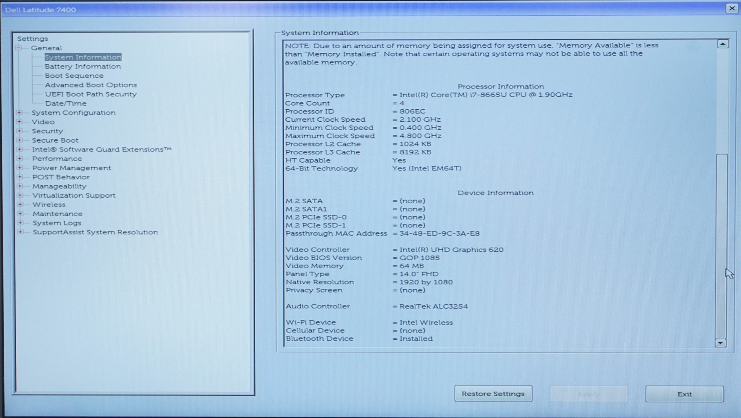This screenshot has height=418, width=741.
Task: Select the General category label
Action: [46, 48]
